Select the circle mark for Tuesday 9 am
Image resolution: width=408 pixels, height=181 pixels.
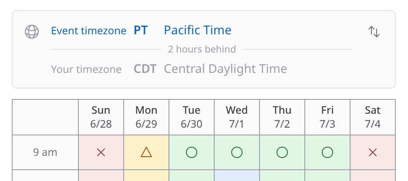(192, 152)
